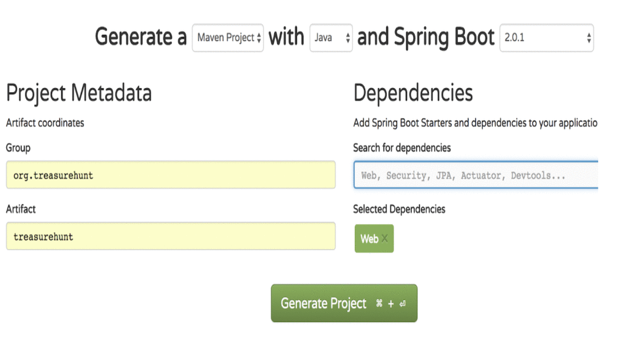This screenshot has width=622, height=350.
Task: Click the Artifact coordinates subtitle
Action: [x=45, y=123]
